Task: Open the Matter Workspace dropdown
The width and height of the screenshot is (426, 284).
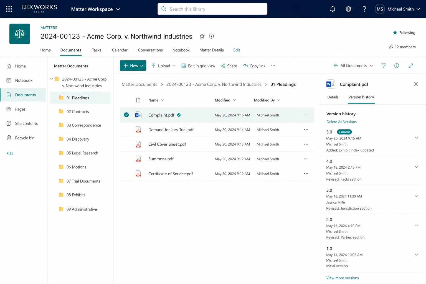Action: click(x=95, y=9)
